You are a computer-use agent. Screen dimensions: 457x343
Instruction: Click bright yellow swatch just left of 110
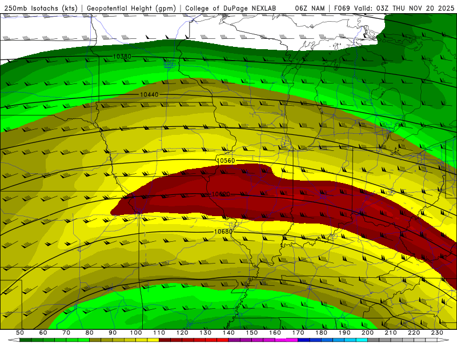[x=153, y=340]
